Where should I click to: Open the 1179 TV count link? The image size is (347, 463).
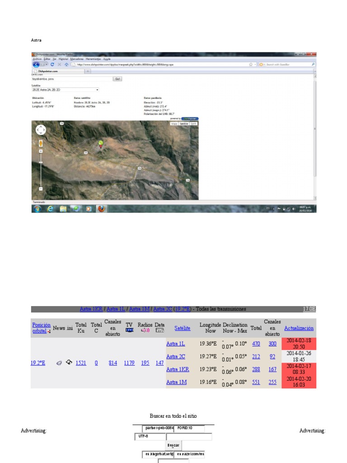tap(129, 363)
